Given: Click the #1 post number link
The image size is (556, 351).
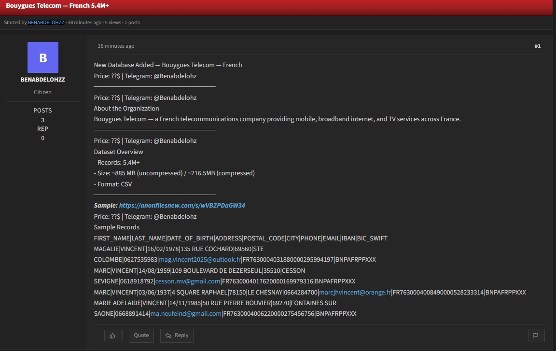Looking at the screenshot, I should pyautogui.click(x=538, y=46).
